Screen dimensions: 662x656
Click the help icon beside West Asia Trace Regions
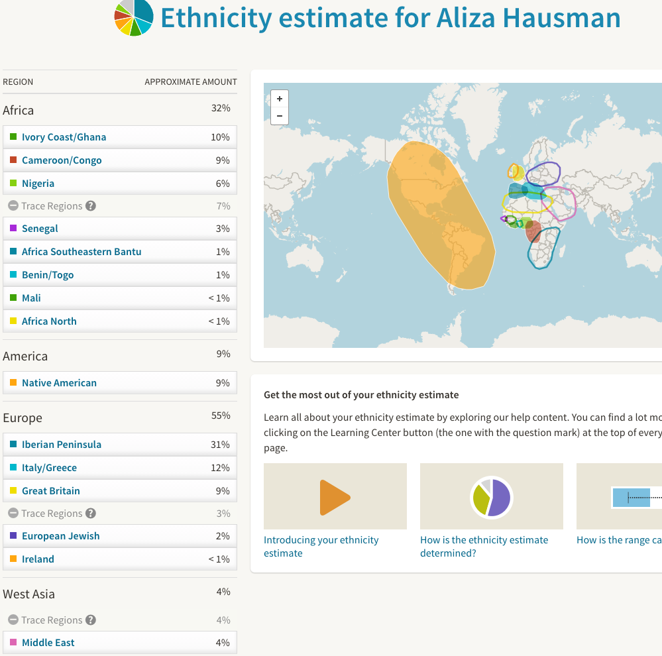click(91, 620)
